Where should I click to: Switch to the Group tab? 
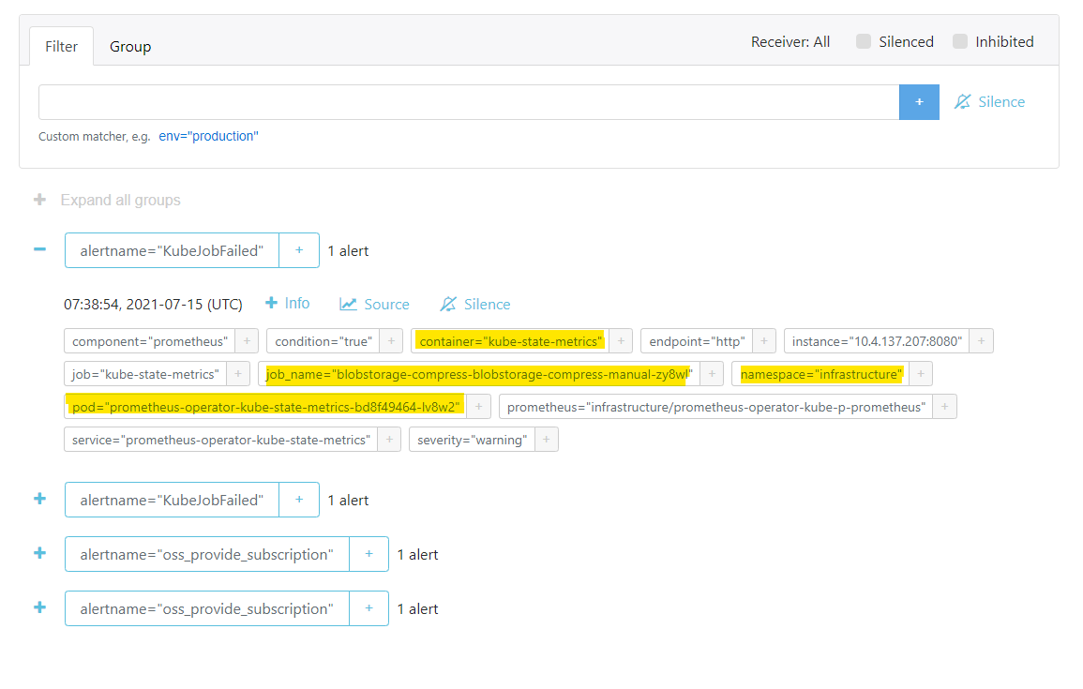click(x=130, y=46)
